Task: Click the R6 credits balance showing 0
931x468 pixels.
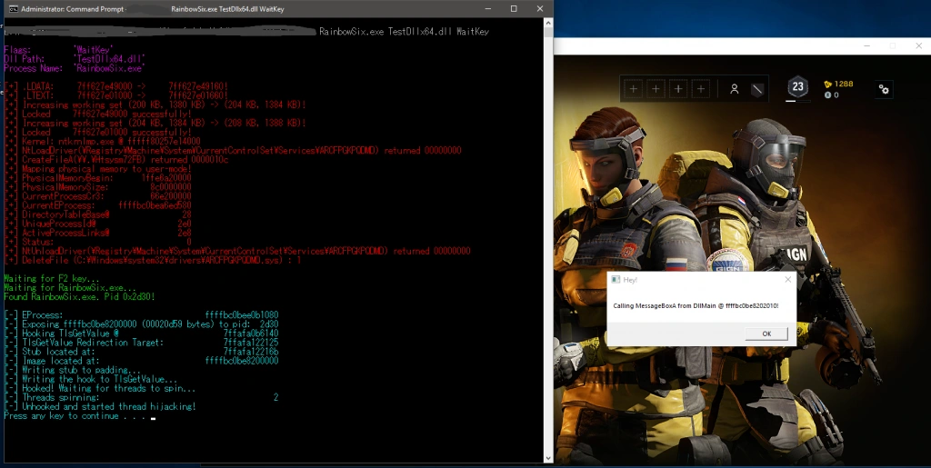Action: pyautogui.click(x=832, y=95)
